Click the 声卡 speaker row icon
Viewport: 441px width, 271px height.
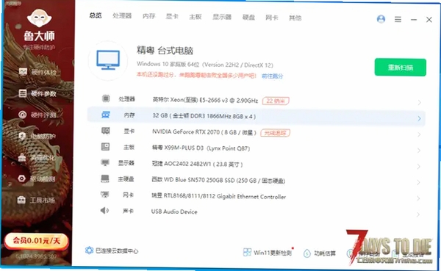click(x=104, y=210)
